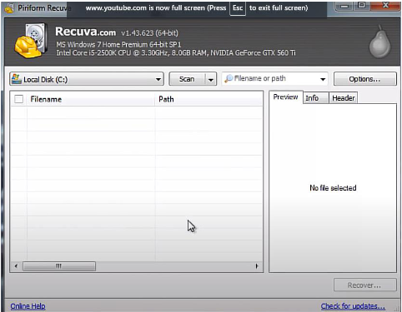Screen dimensions: 402x312
Task: Minimize the Recuva window
Action: pyautogui.click(x=344, y=6)
